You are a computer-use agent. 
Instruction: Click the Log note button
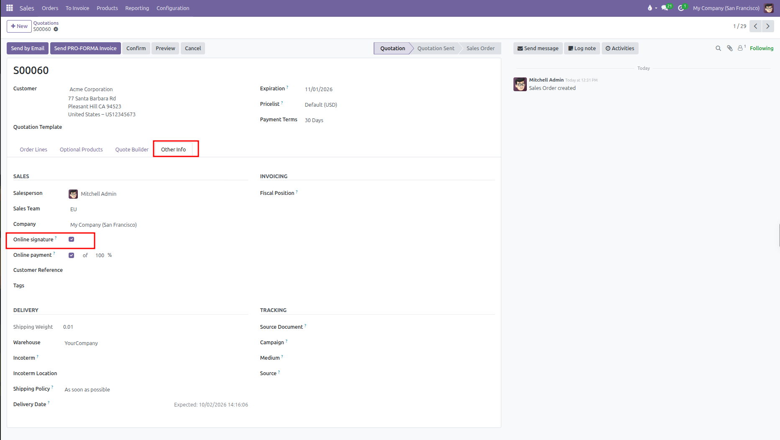(582, 49)
